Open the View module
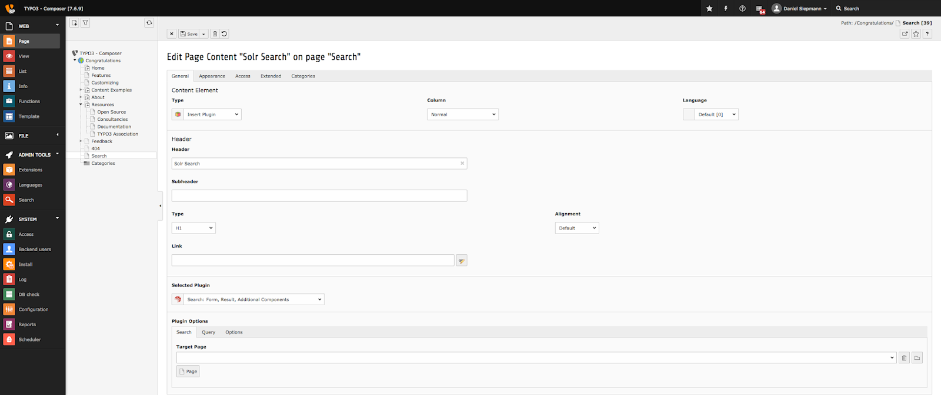Screen dimensions: 941x395 (x=30, y=56)
